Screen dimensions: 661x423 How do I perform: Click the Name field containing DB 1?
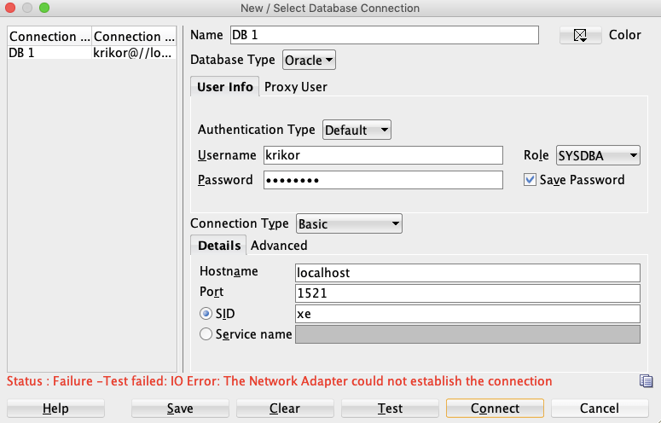385,35
